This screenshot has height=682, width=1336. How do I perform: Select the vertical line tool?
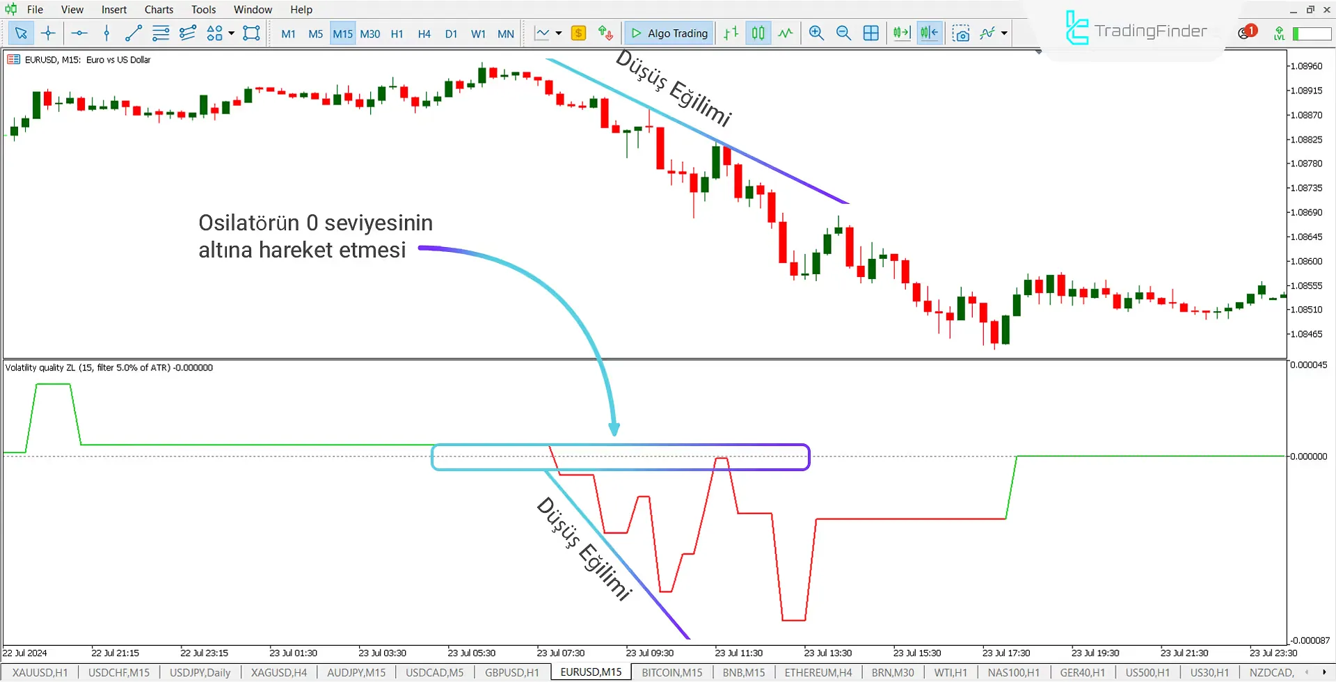[x=106, y=33]
